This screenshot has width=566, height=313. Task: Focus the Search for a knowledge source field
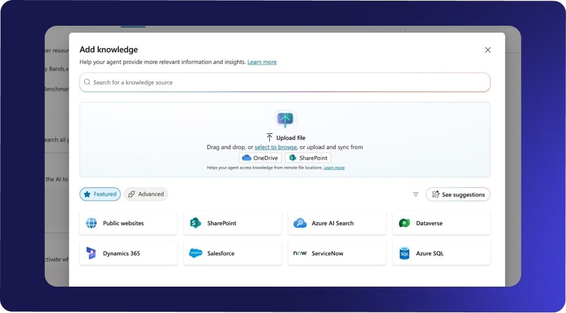coord(285,82)
